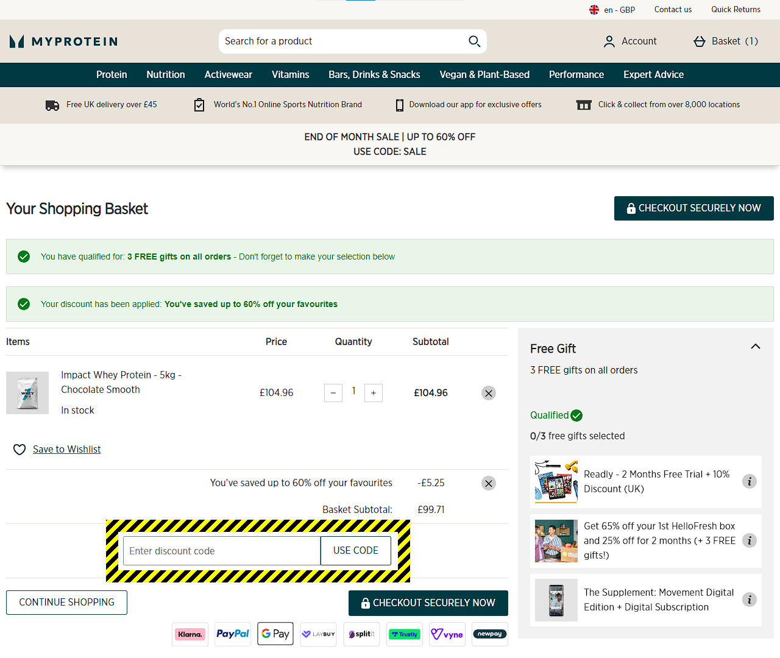Click the Laybuy payment icon

click(319, 634)
